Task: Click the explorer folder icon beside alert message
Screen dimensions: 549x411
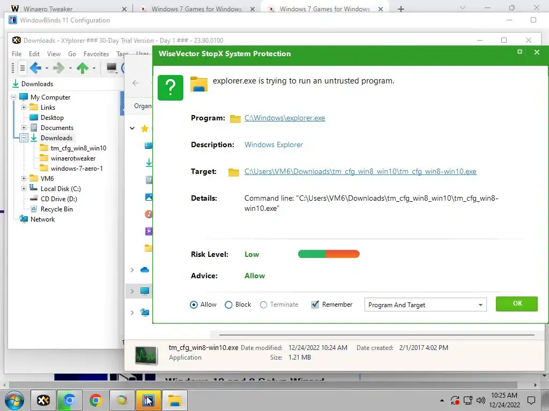Action: (x=199, y=84)
